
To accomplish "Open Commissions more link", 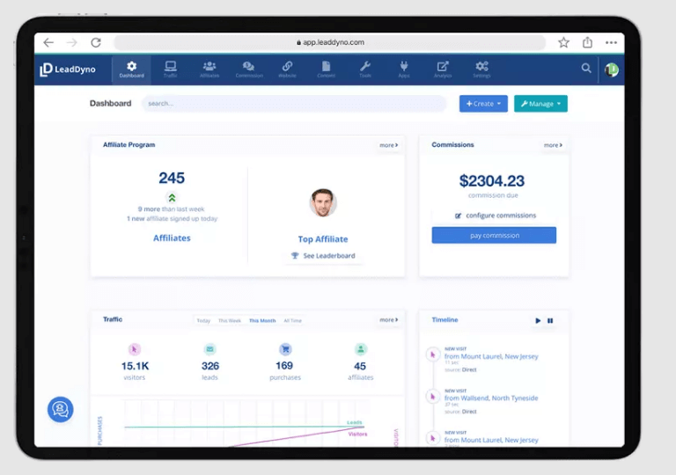I will tap(553, 145).
